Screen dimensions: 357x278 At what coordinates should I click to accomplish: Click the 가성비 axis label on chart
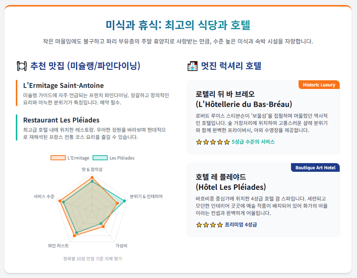click(121, 246)
